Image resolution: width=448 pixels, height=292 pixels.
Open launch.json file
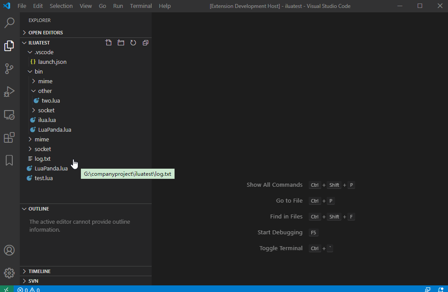(x=86, y=62)
